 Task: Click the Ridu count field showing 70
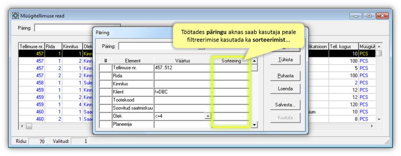[x=37, y=141]
